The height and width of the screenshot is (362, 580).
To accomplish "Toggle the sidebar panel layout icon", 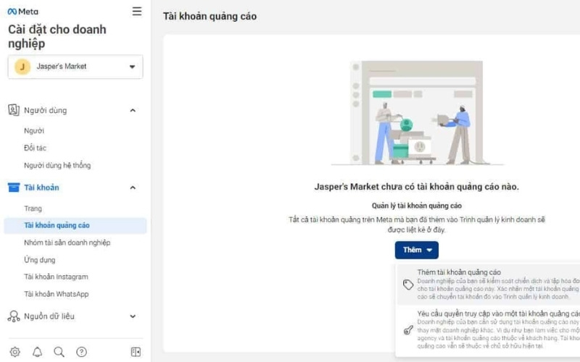I will [136, 352].
